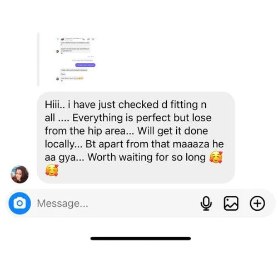
Task: Click the 'Will get it done locally' text
Action: point(126,137)
